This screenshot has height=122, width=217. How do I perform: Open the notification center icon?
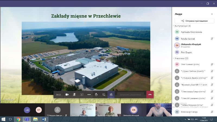[212, 119]
